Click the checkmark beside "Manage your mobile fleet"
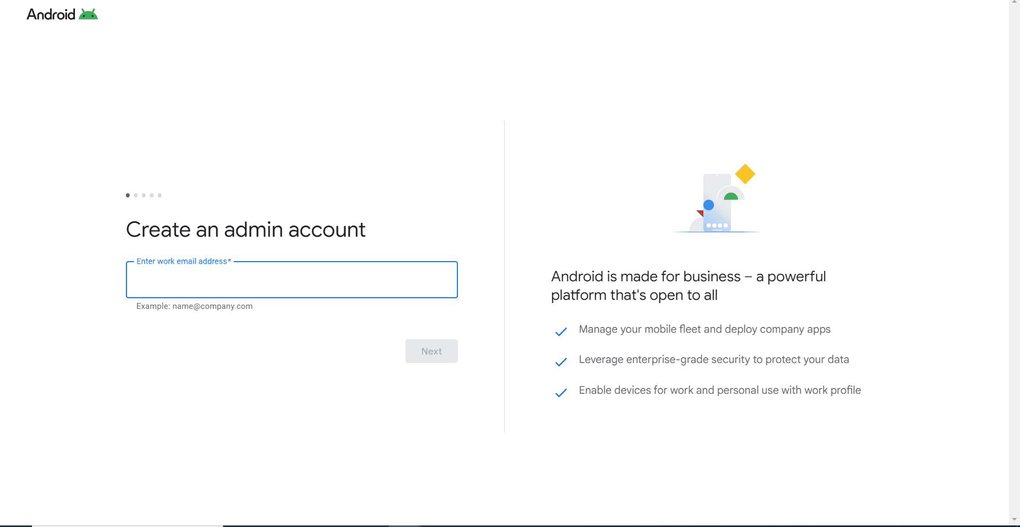The width and height of the screenshot is (1020, 527). (561, 332)
